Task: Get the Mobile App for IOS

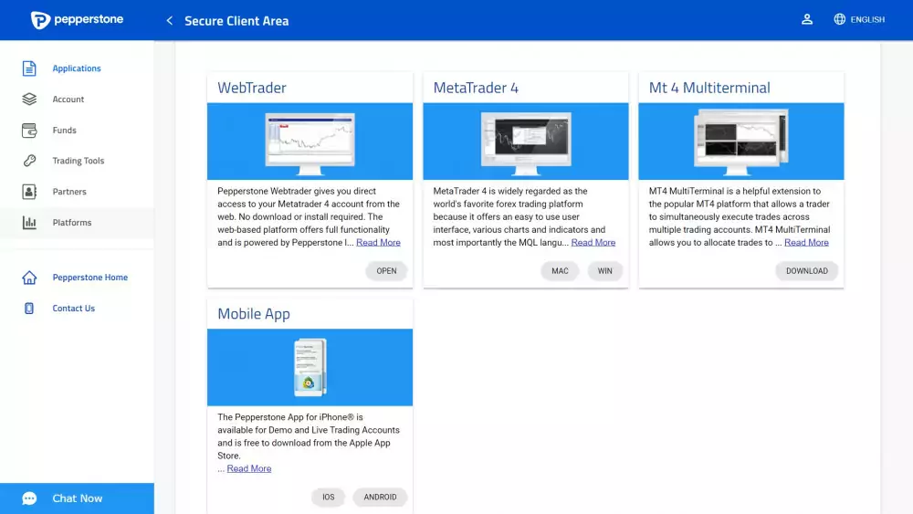Action: tap(329, 498)
